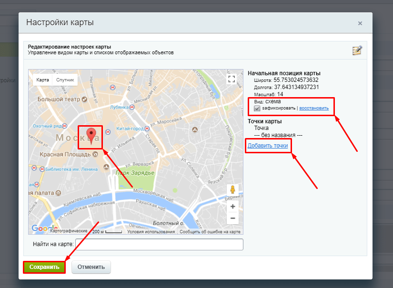The height and width of the screenshot is (288, 393).
Task: Close the Настройки карты dialog
Action: (x=360, y=23)
